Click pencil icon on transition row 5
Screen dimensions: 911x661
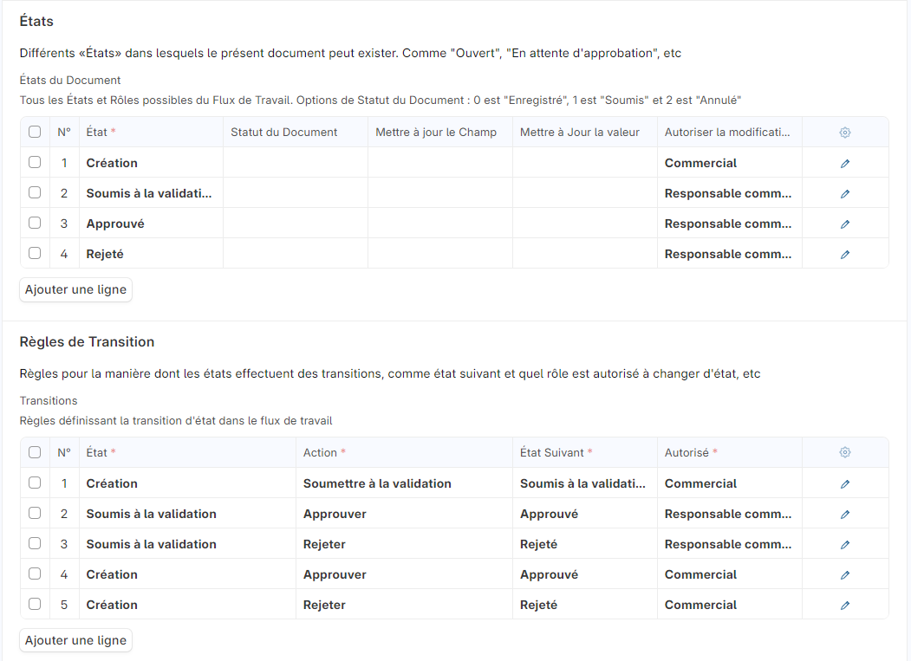coord(845,605)
